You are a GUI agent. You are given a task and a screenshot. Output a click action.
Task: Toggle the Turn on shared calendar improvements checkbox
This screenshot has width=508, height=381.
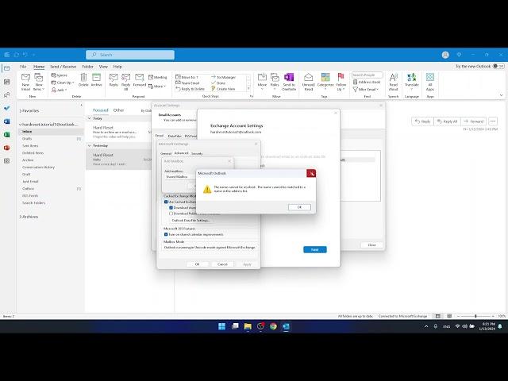(x=166, y=234)
